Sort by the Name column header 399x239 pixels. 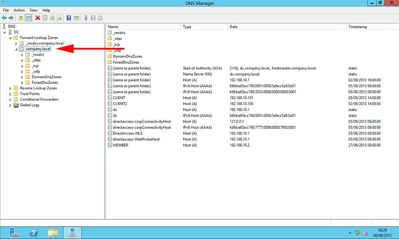(x=143, y=27)
